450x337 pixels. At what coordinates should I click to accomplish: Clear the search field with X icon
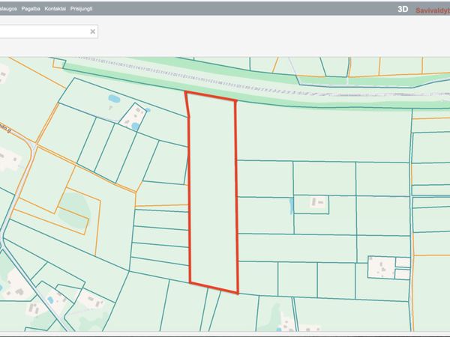point(93,31)
